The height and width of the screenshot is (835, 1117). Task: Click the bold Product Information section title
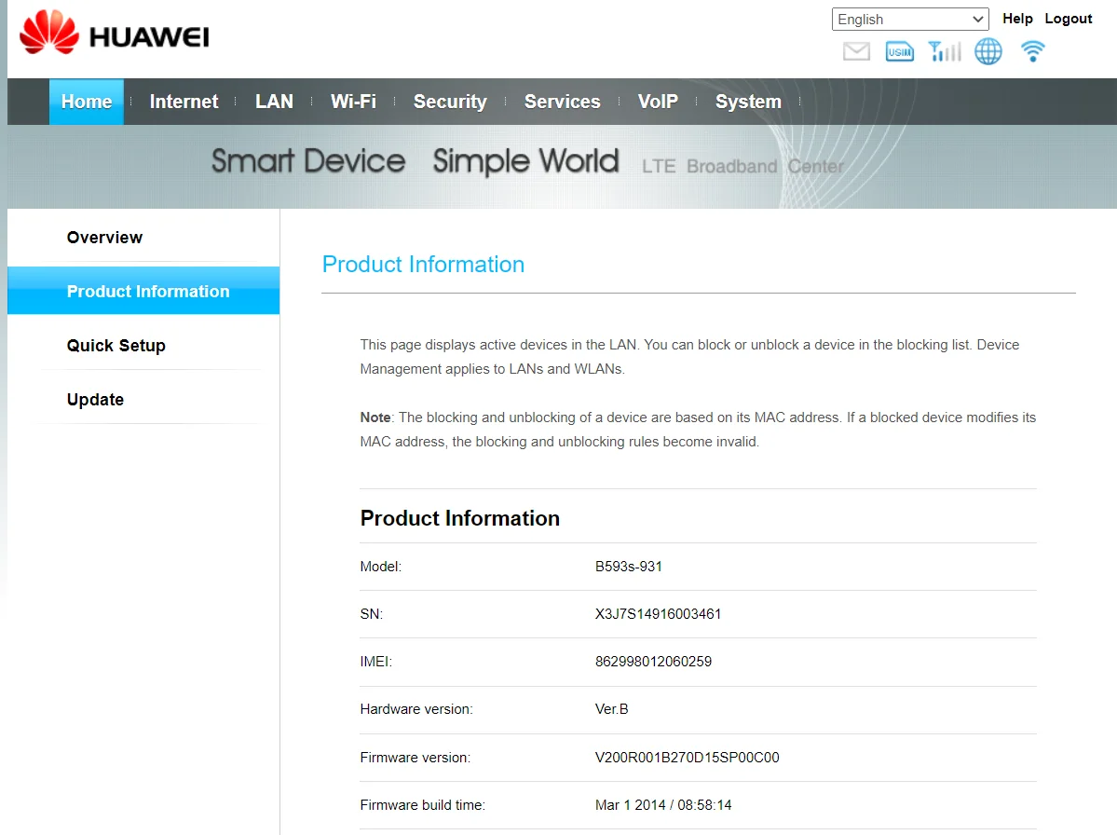pos(459,518)
